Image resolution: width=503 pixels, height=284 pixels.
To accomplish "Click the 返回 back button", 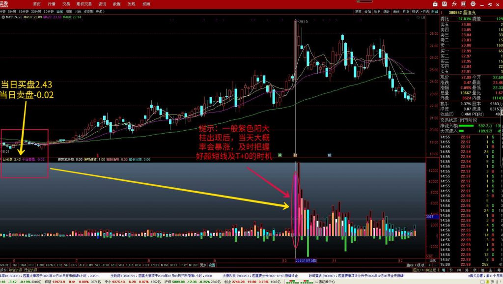I will [434, 11].
